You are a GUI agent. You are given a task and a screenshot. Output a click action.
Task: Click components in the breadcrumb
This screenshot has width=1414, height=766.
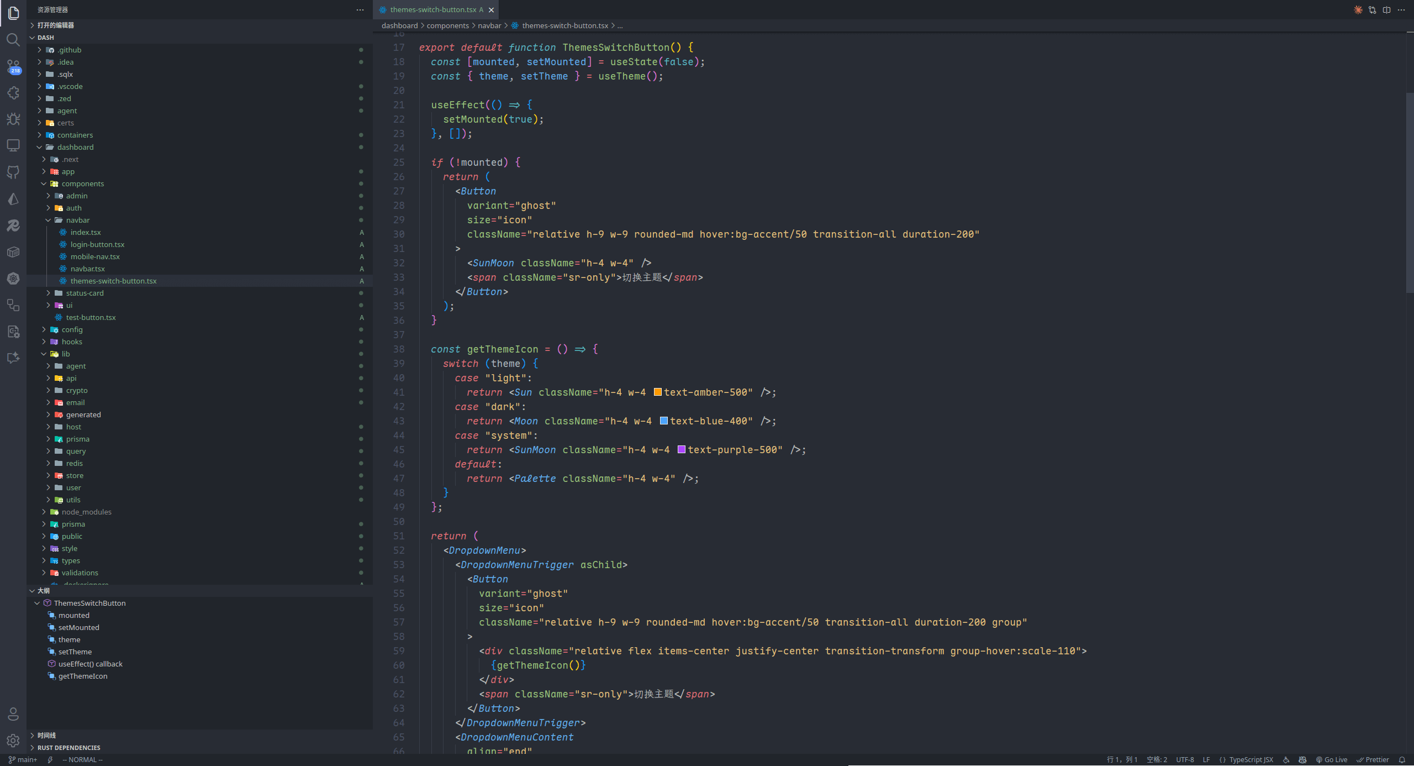pyautogui.click(x=447, y=25)
